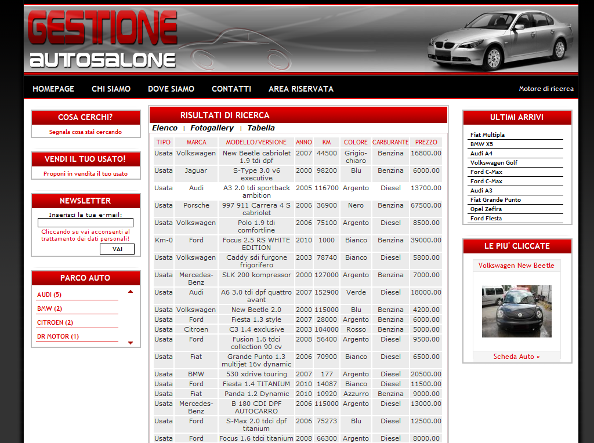Switch results to Elenco view
The height and width of the screenshot is (443, 594).
165,128
